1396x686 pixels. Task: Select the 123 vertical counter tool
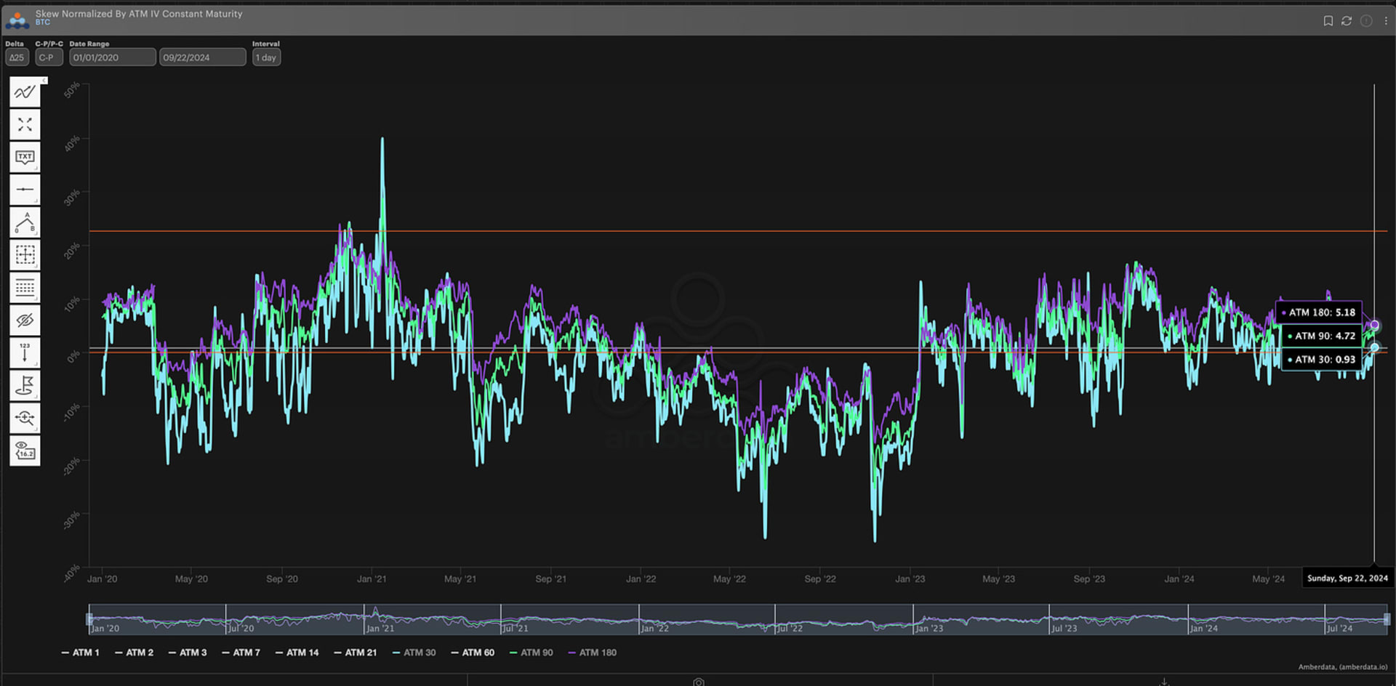(25, 353)
